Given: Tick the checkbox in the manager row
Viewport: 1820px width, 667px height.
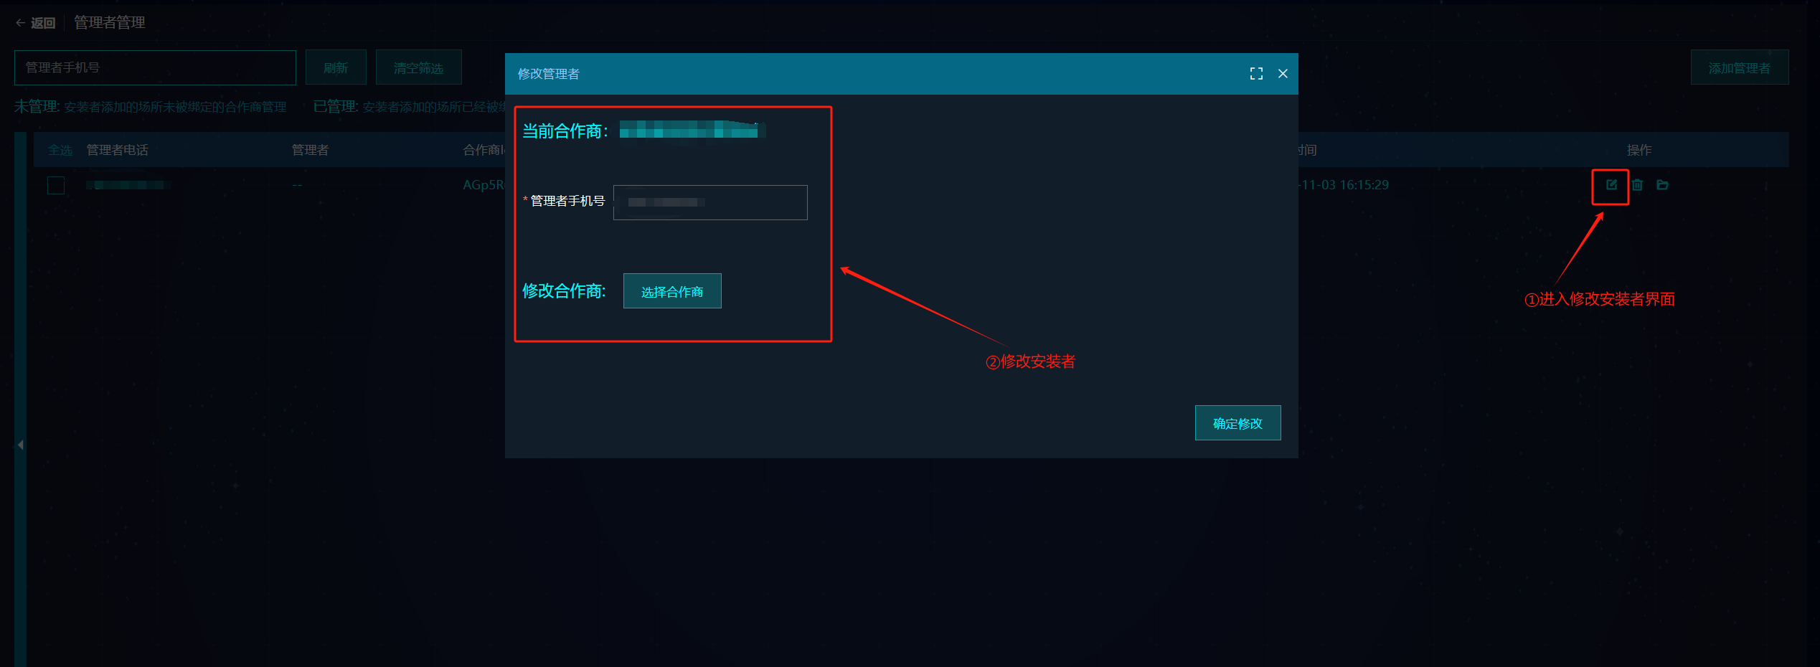Looking at the screenshot, I should click(56, 185).
